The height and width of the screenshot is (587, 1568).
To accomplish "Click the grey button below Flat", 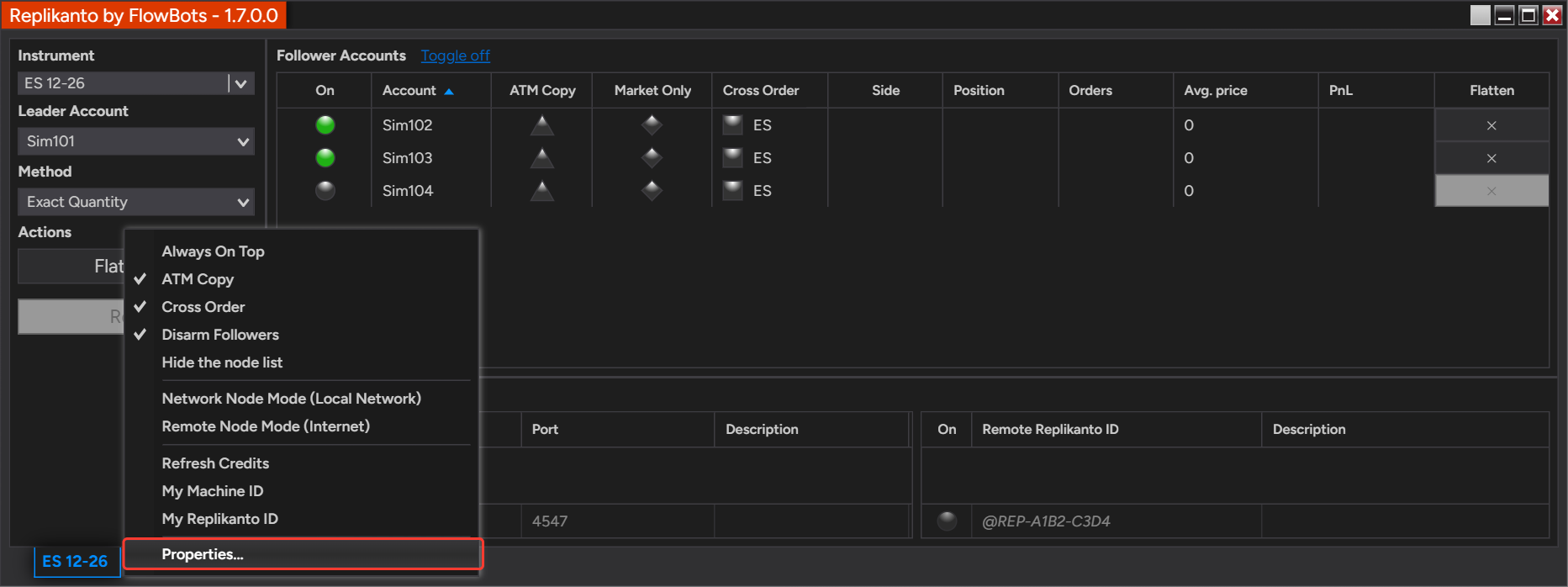I will point(71,316).
